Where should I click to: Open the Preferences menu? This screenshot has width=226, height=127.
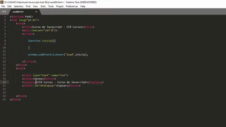coord(72,6)
